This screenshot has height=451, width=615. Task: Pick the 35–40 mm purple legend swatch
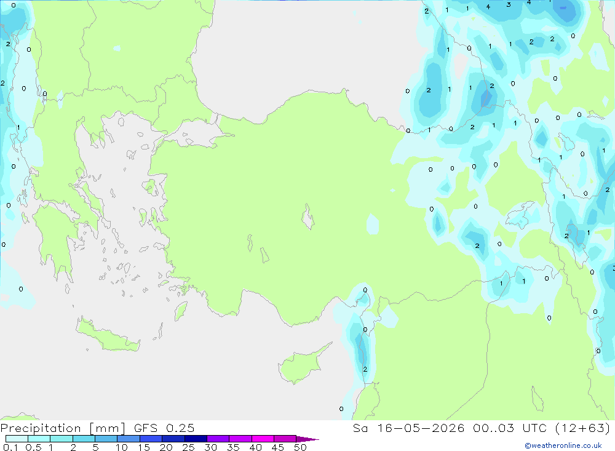pyautogui.click(x=240, y=439)
